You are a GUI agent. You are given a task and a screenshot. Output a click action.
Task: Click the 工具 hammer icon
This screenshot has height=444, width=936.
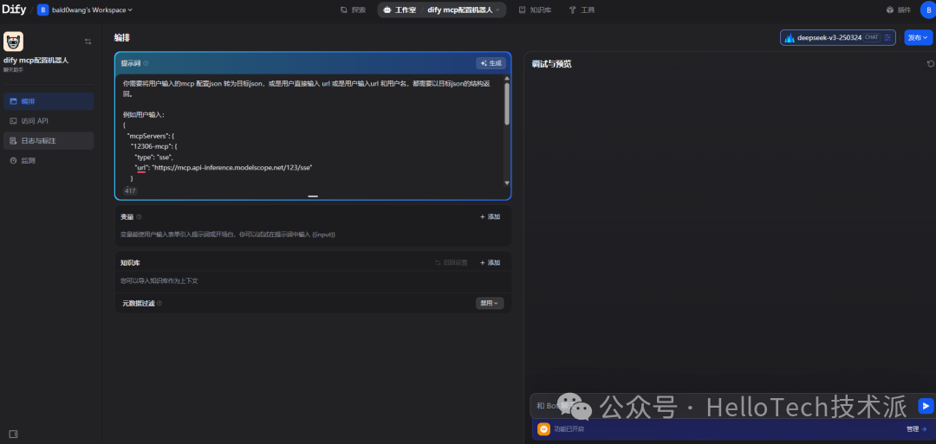[x=572, y=10]
